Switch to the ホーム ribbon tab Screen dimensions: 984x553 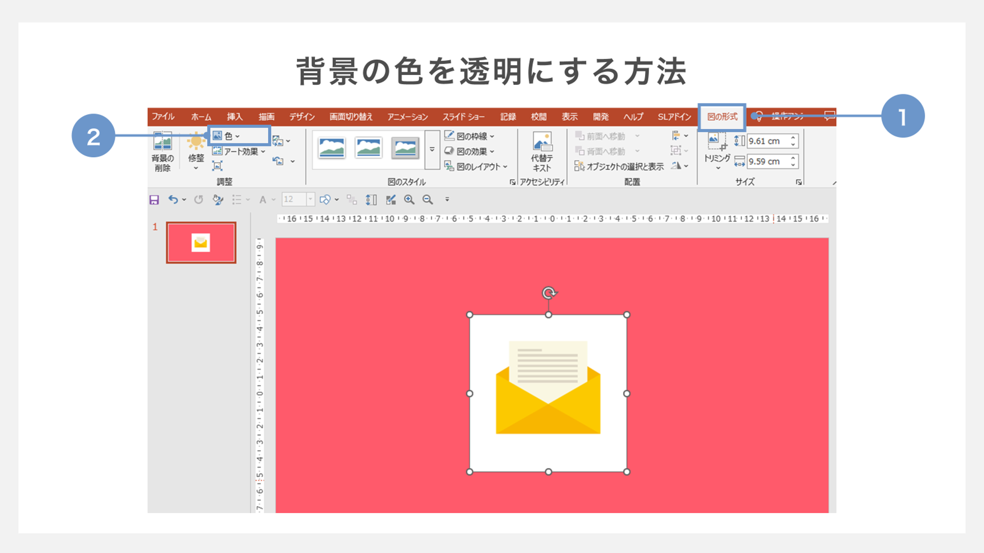pos(201,116)
